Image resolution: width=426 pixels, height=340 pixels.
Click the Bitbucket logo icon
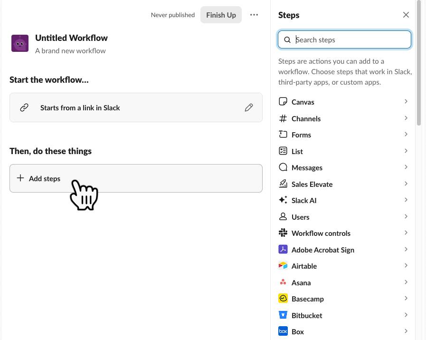coord(283,315)
